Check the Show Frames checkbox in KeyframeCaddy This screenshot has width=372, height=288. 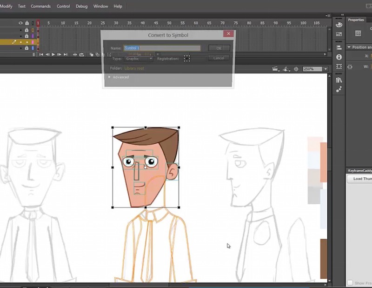tap(350, 282)
